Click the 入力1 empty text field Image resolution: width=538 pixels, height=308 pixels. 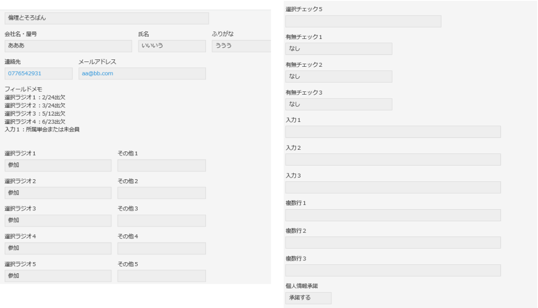point(392,132)
